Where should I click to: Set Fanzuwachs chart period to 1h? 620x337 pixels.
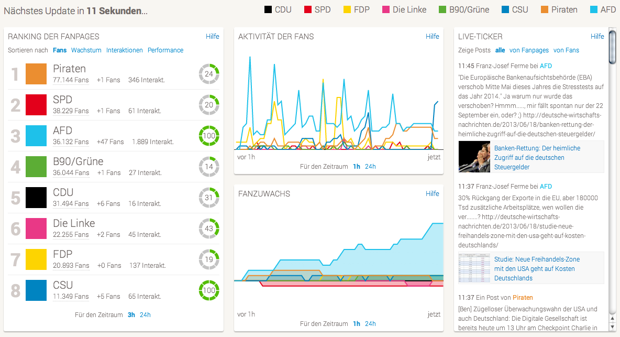357,323
